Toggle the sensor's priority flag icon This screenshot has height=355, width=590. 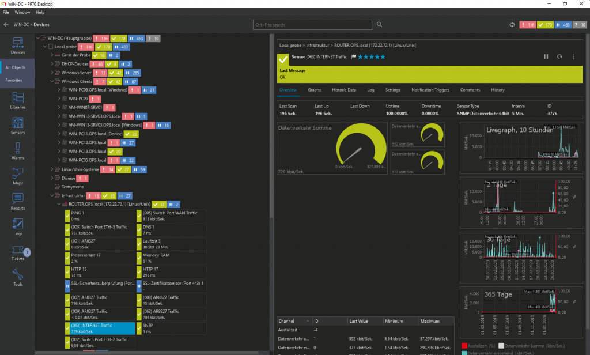point(353,57)
